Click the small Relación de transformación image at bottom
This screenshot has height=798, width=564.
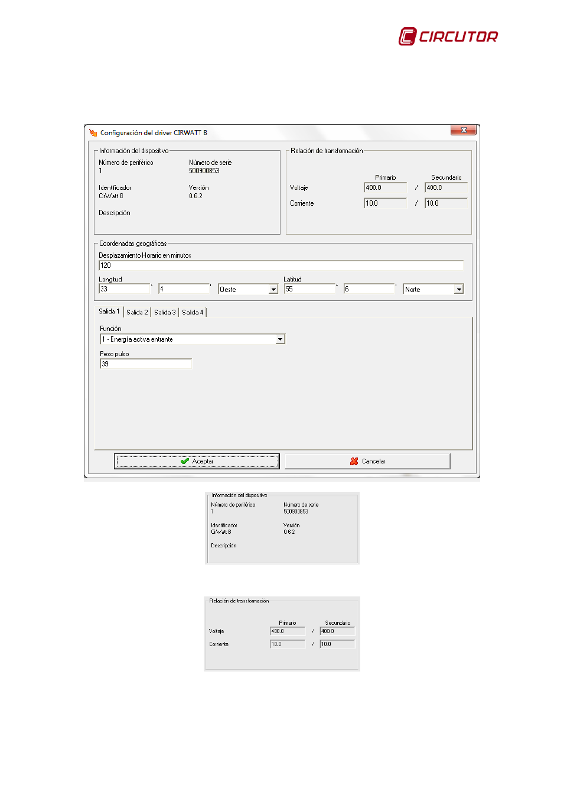(282, 634)
